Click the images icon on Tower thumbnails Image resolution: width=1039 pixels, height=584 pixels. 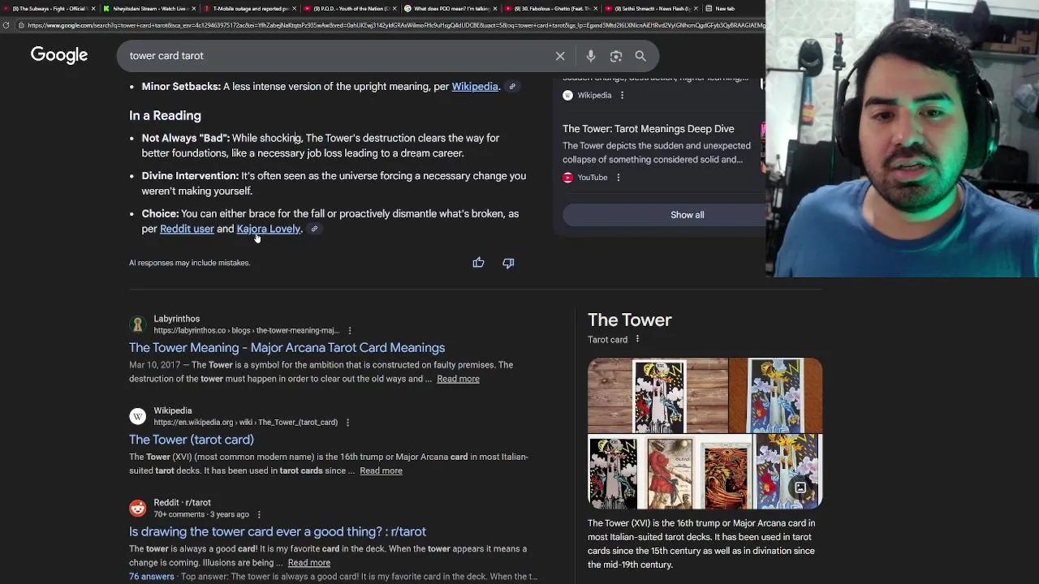[x=800, y=487]
